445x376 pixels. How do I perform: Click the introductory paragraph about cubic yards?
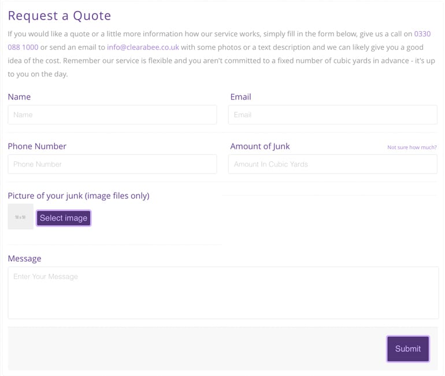(220, 61)
